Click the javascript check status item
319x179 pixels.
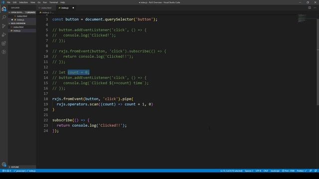tap(19, 171)
